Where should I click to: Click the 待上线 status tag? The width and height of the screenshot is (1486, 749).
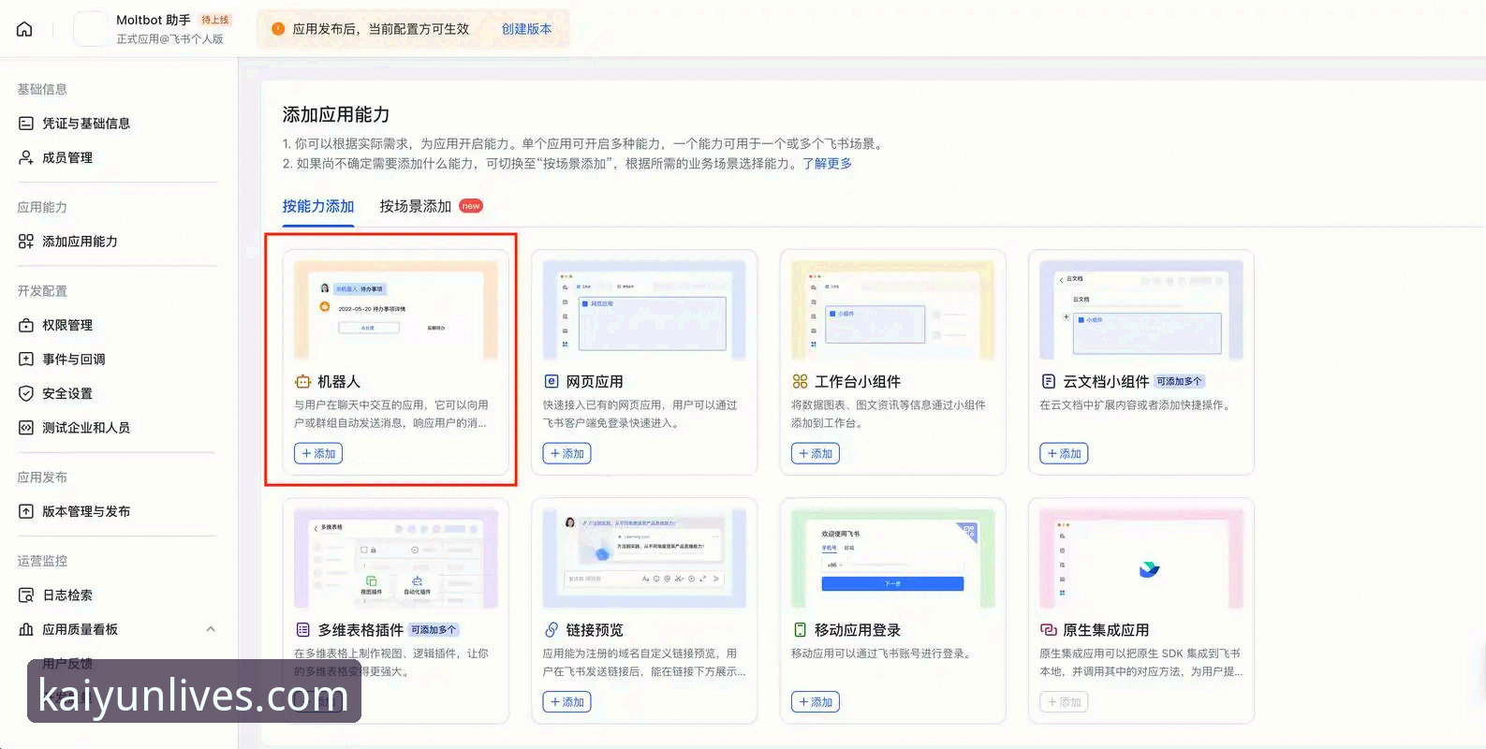point(215,20)
